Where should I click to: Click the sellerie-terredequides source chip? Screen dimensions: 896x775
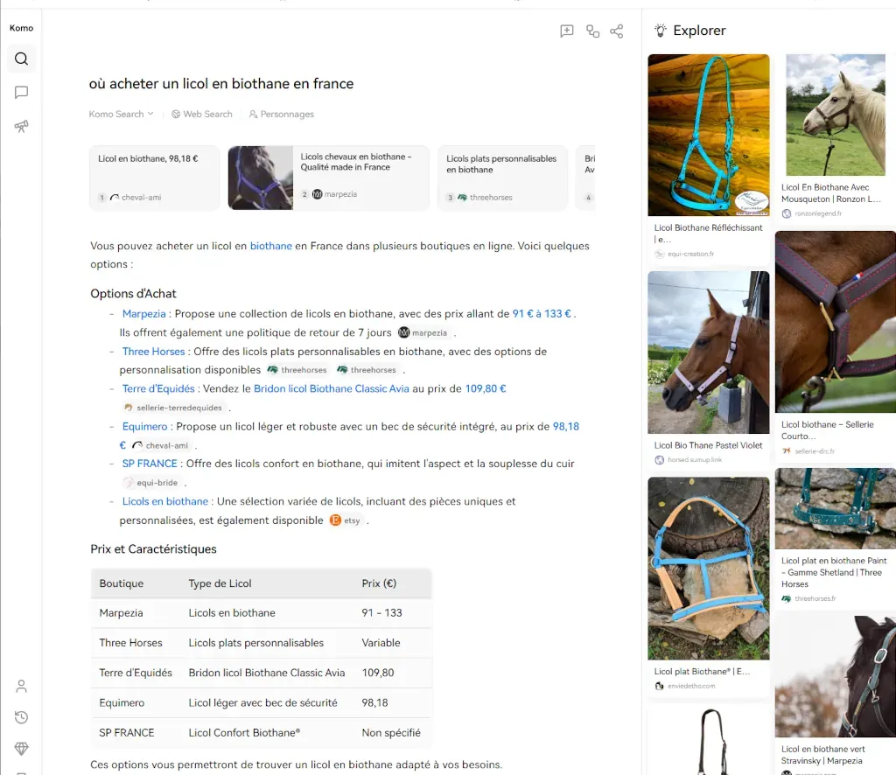pyautogui.click(x=173, y=408)
